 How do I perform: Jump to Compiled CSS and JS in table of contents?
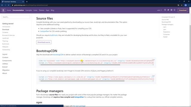coord(168,17)
